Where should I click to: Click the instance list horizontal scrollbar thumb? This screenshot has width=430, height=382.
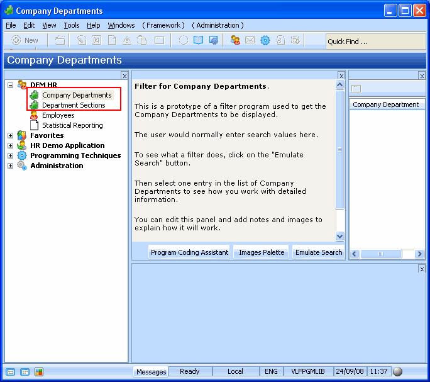click(x=381, y=254)
